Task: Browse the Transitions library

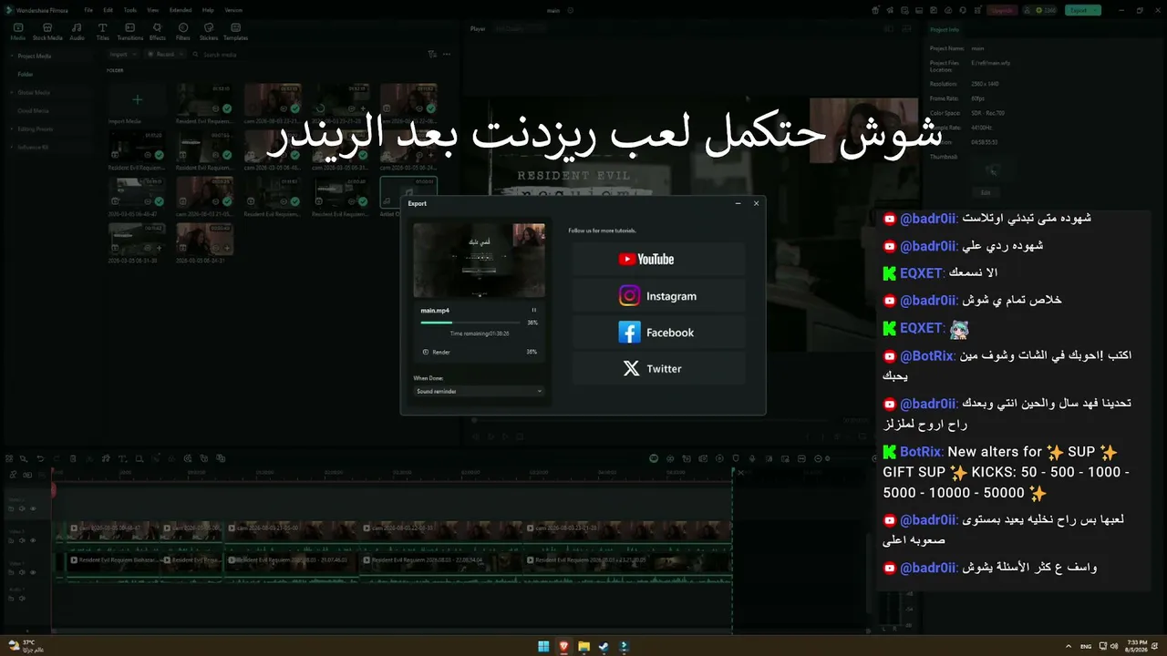Action: [130, 32]
